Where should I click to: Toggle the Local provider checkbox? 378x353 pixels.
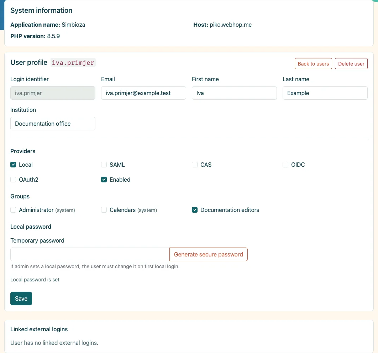(x=13, y=165)
